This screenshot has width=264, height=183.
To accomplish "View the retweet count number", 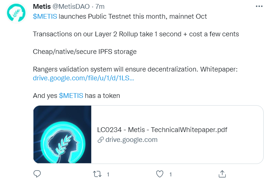I will [x=108, y=175].
